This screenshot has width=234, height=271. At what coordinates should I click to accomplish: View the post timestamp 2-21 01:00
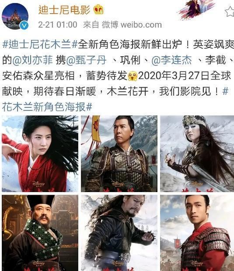click(58, 25)
